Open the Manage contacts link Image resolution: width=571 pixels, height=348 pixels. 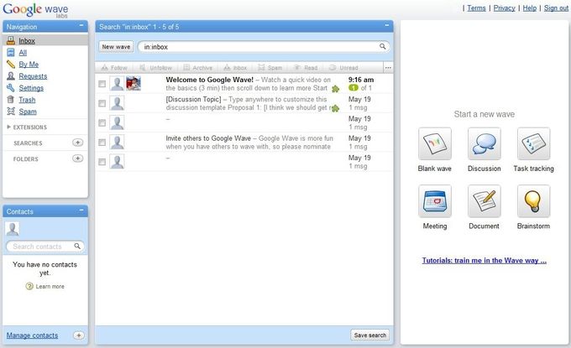(32, 335)
